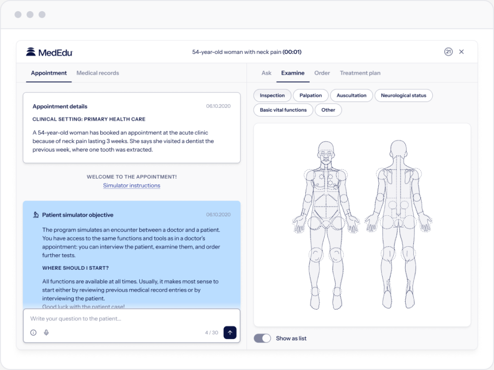Select Neurological status
The width and height of the screenshot is (494, 370).
(403, 95)
